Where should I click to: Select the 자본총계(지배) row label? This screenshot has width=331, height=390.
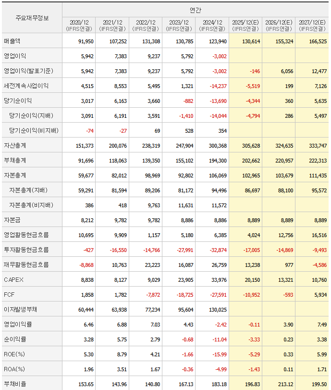click(28, 190)
